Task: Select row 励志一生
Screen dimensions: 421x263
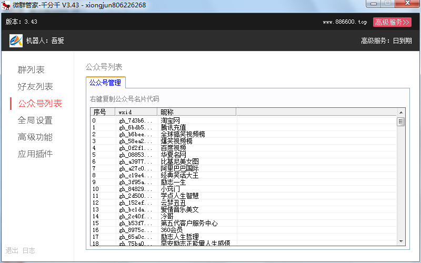Action: [x=244, y=182]
